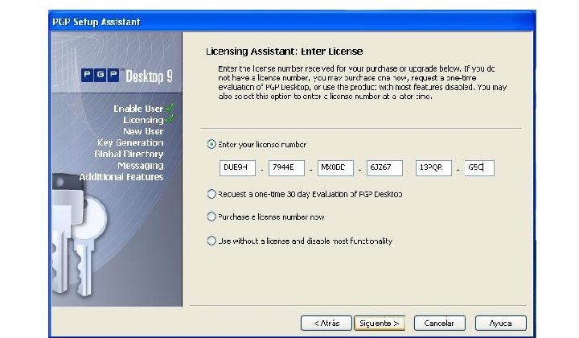Cancel setup with the 'Cancelar' button
579x338 pixels.
click(x=439, y=324)
